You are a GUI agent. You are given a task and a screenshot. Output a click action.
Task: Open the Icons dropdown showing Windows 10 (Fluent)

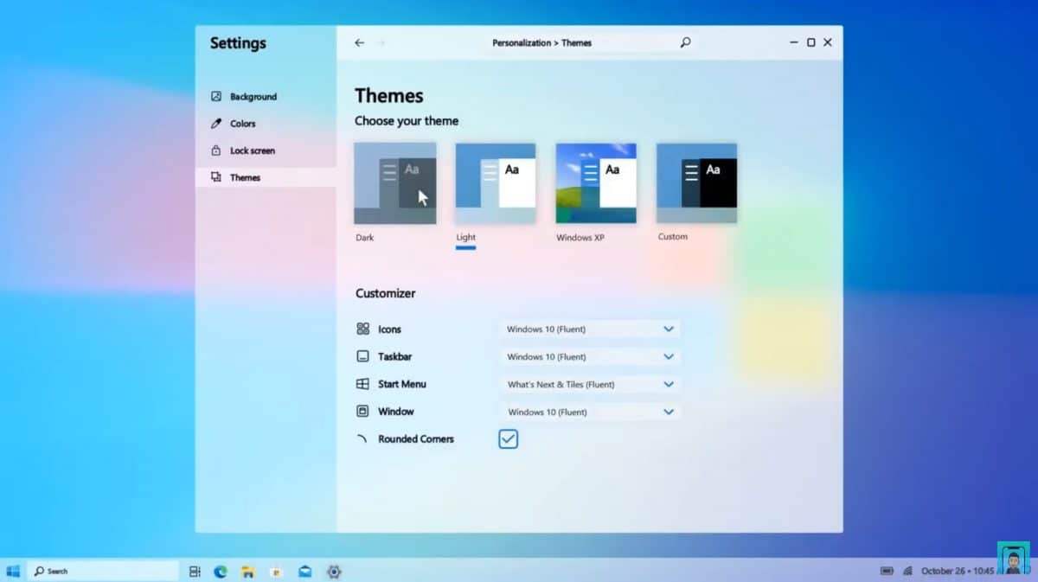(589, 329)
